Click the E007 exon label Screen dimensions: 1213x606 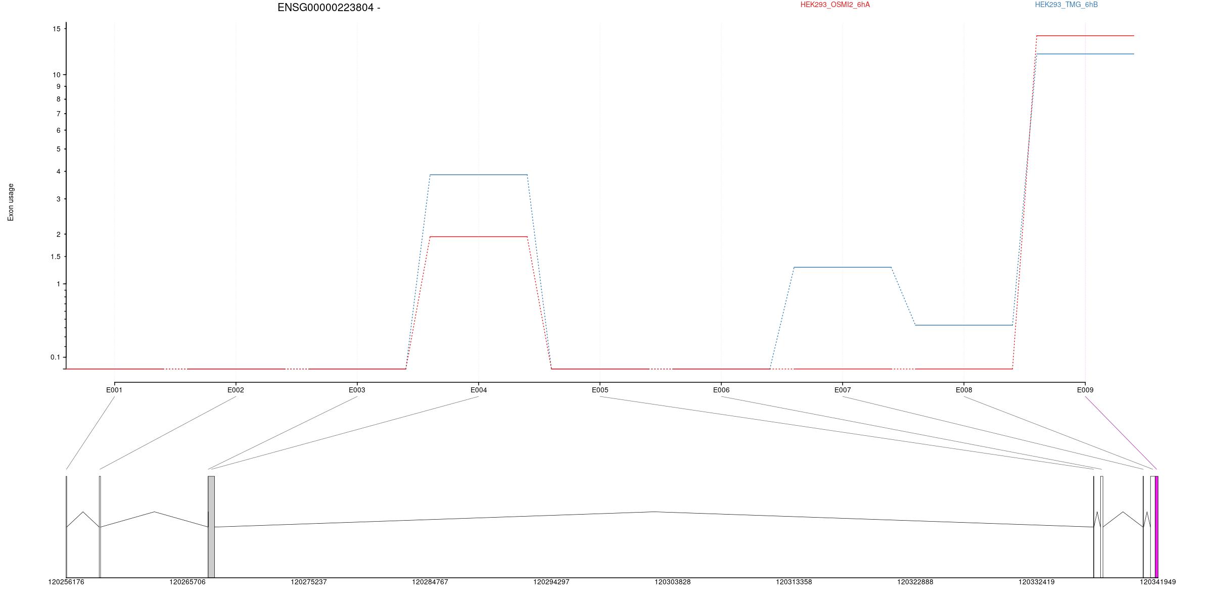click(x=843, y=390)
